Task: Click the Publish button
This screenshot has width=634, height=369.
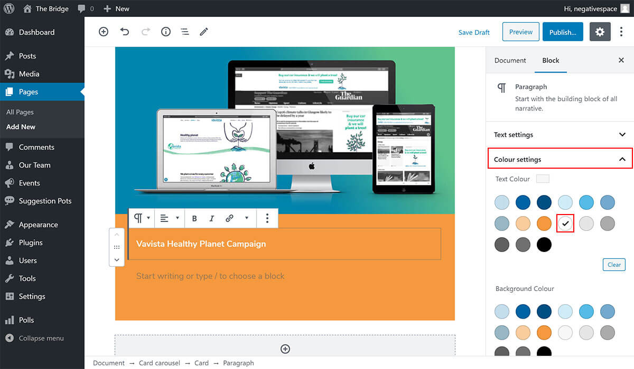Action: point(563,32)
